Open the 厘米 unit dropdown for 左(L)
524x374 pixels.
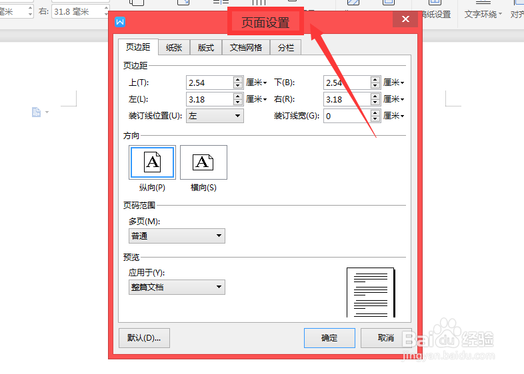256,99
